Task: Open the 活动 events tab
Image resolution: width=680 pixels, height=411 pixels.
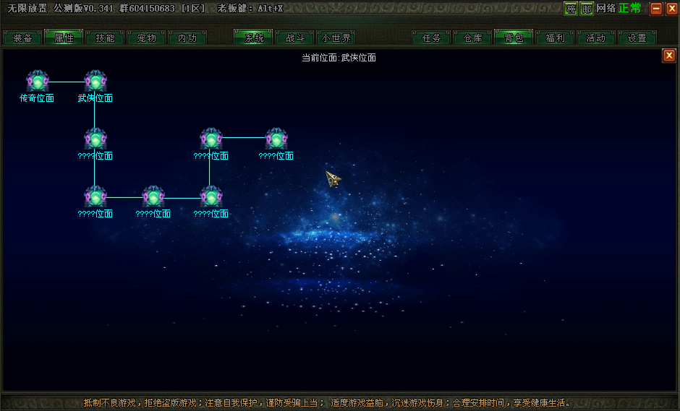Action: point(596,38)
